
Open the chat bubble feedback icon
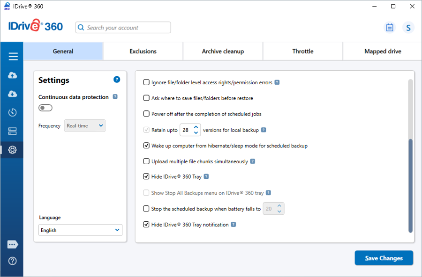pos(13,245)
